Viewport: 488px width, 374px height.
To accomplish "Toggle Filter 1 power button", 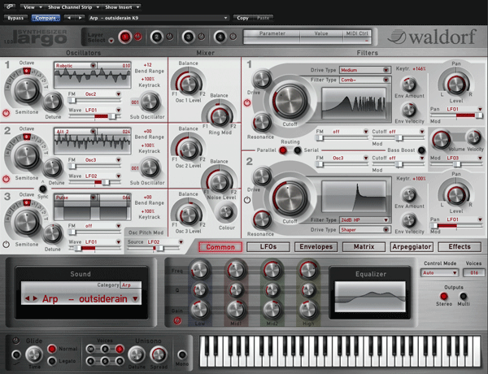I will pyautogui.click(x=247, y=103).
